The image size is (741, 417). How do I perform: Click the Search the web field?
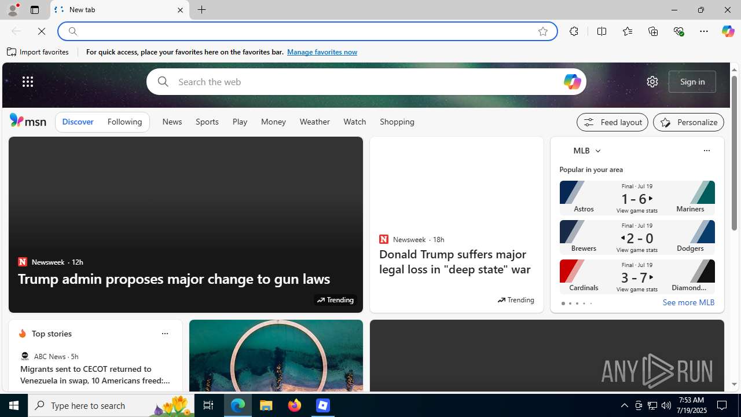[366, 82]
